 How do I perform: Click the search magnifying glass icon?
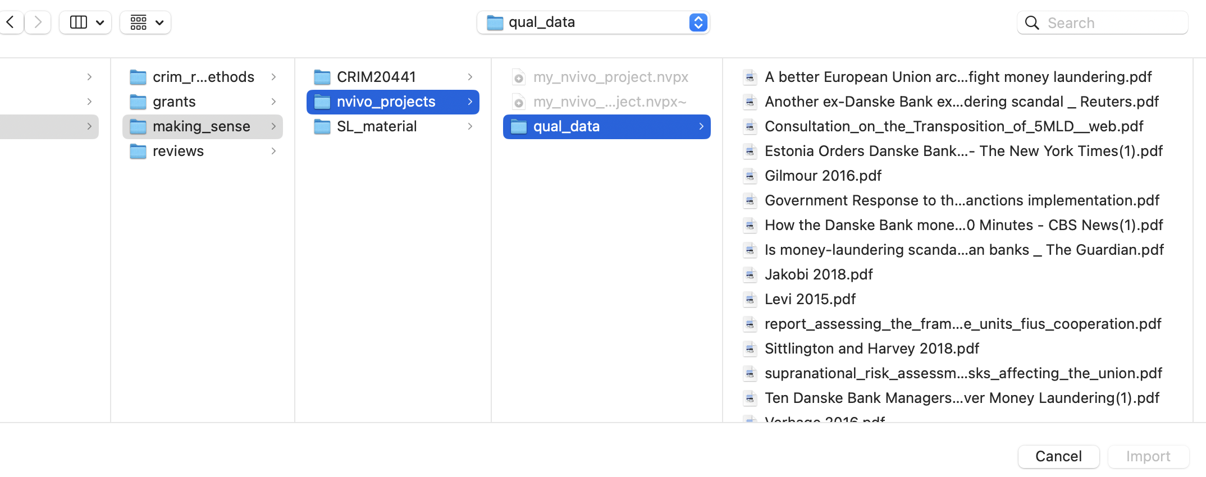pos(1032,23)
